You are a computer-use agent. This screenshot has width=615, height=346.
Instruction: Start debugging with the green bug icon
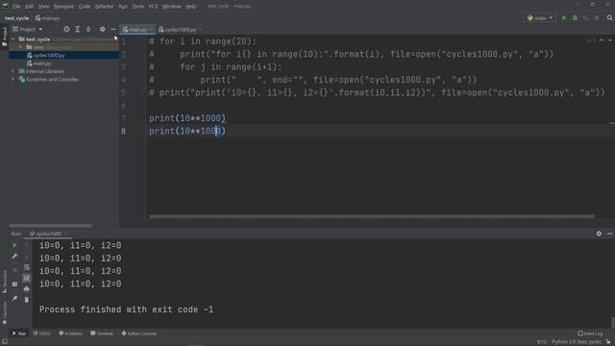[x=575, y=18]
